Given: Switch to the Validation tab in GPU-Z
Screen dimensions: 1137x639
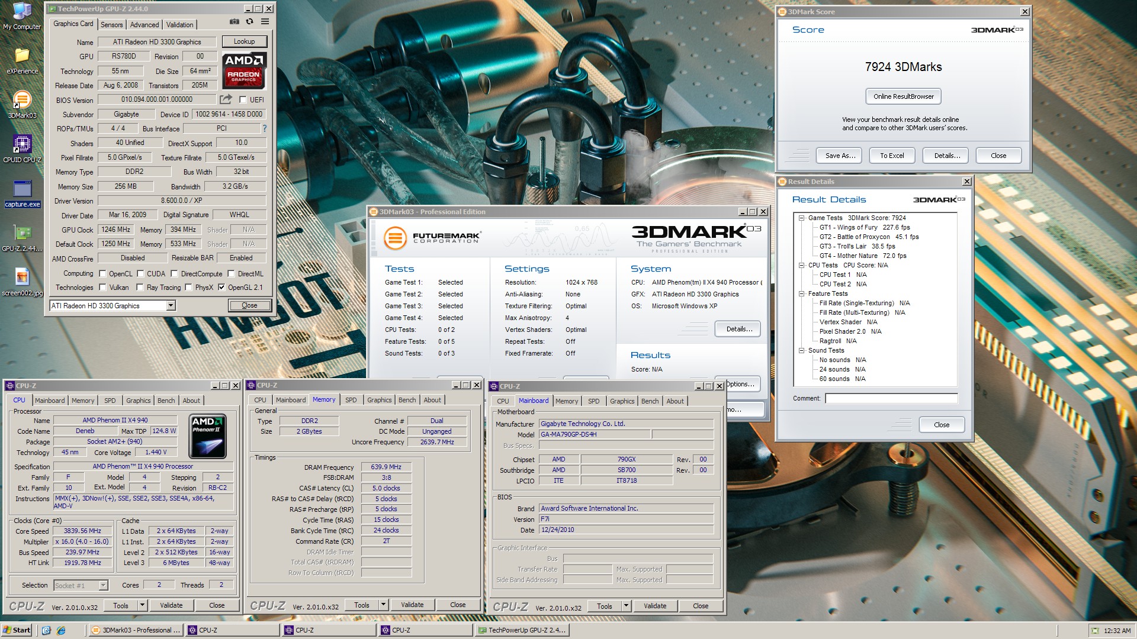Looking at the screenshot, I should pos(179,25).
